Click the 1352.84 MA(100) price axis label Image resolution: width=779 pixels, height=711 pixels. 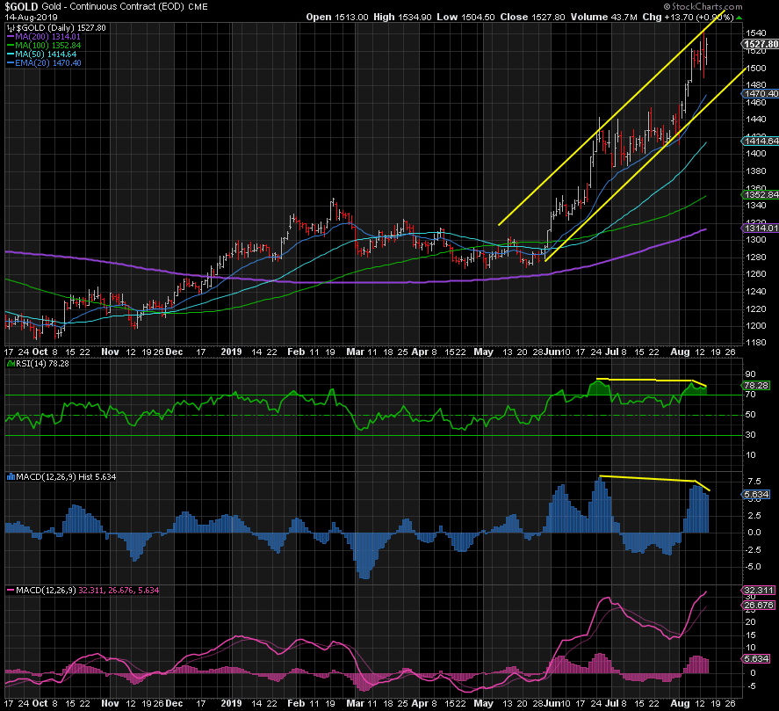tap(761, 194)
